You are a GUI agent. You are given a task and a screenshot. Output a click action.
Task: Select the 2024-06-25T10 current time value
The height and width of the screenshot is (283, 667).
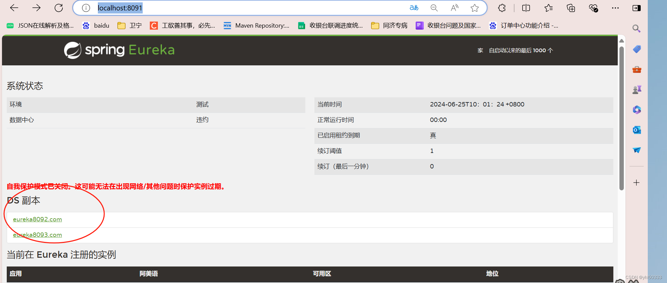pyautogui.click(x=477, y=104)
